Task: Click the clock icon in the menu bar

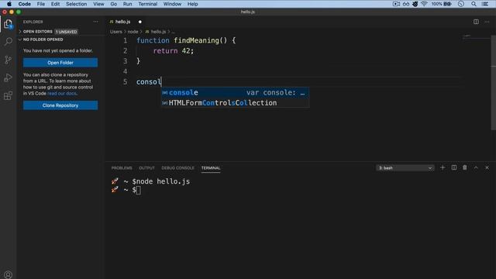Action: pos(461,4)
